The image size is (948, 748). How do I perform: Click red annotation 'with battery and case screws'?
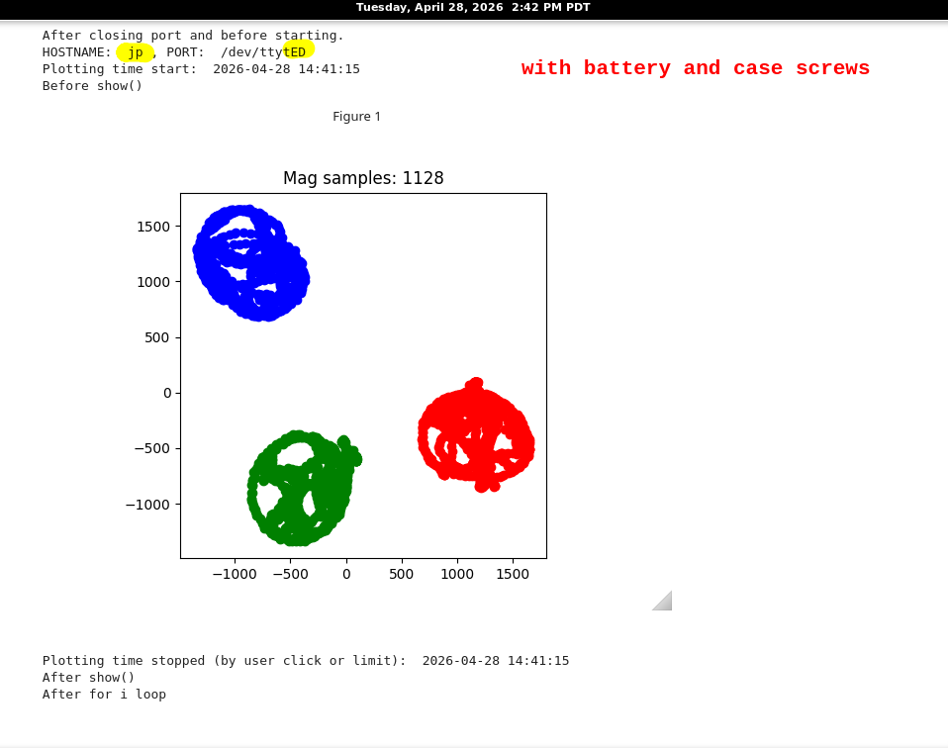coord(695,68)
